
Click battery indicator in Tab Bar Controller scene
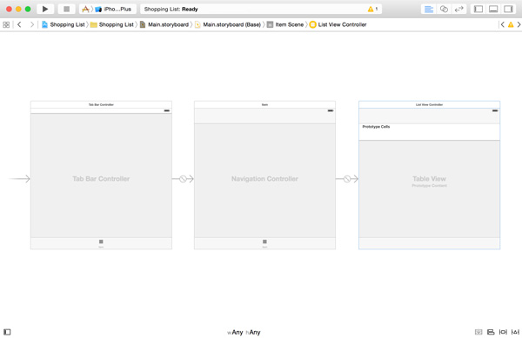[x=167, y=110]
